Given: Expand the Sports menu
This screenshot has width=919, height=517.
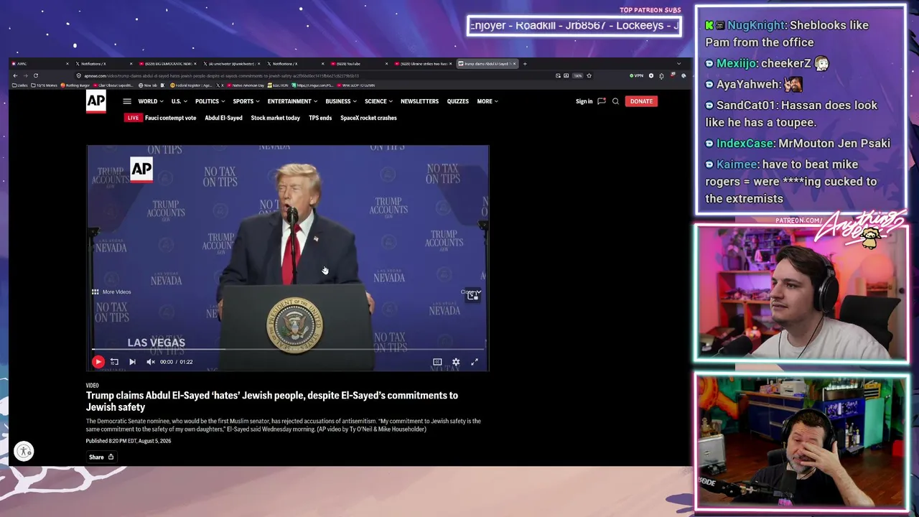Looking at the screenshot, I should click(x=246, y=101).
